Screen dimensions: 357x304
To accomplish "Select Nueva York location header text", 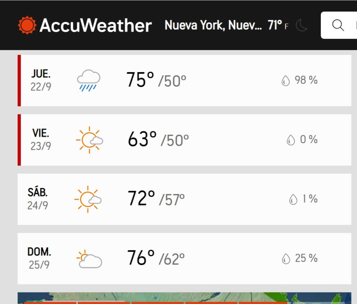I will coord(213,25).
